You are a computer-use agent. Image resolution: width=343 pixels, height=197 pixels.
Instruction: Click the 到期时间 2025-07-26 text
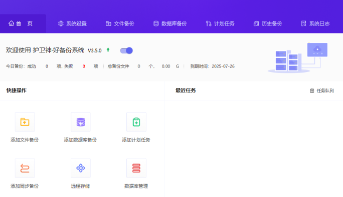pyautogui.click(x=213, y=66)
